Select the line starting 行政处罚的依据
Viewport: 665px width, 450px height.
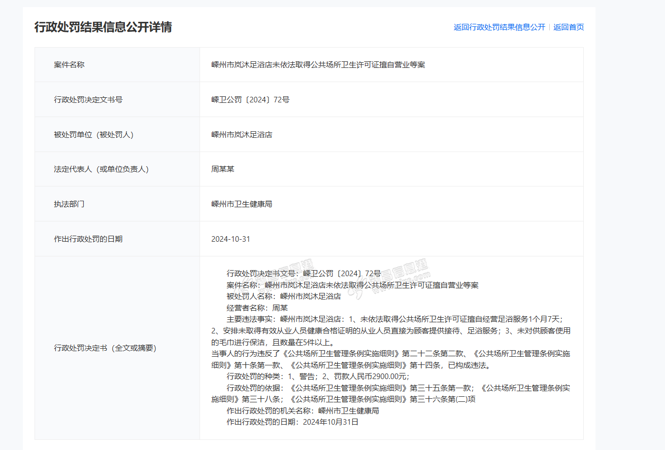coord(398,388)
